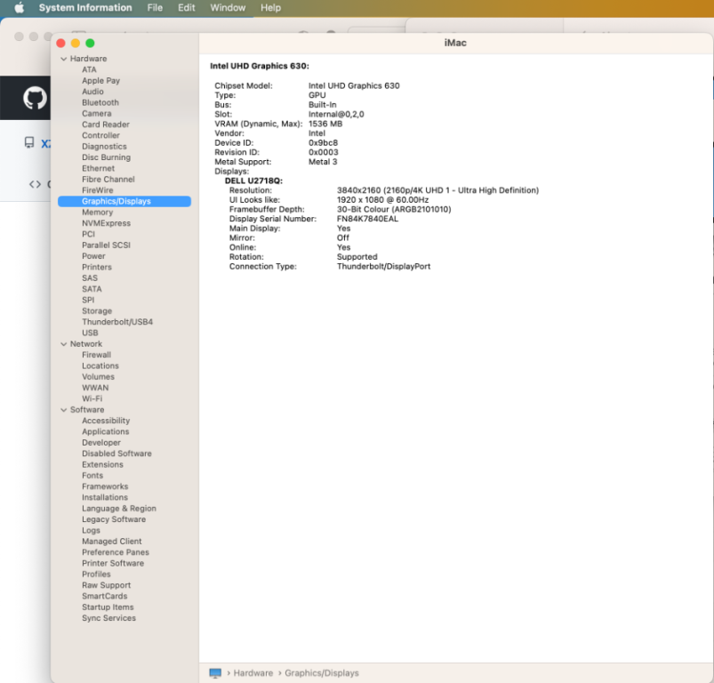Screen dimensions: 714x683
Task: Open the File menu
Action: 155,8
